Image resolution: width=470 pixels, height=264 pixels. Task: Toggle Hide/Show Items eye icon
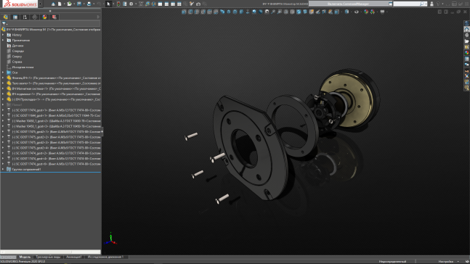click(x=357, y=12)
